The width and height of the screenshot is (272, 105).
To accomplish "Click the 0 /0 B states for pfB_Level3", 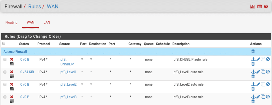I will tap(25, 97).
